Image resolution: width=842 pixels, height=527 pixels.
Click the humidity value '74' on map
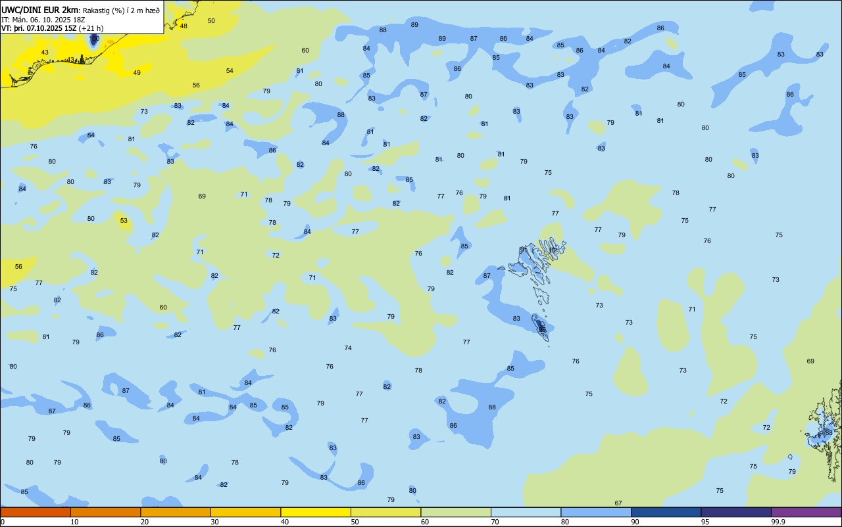pos(348,348)
